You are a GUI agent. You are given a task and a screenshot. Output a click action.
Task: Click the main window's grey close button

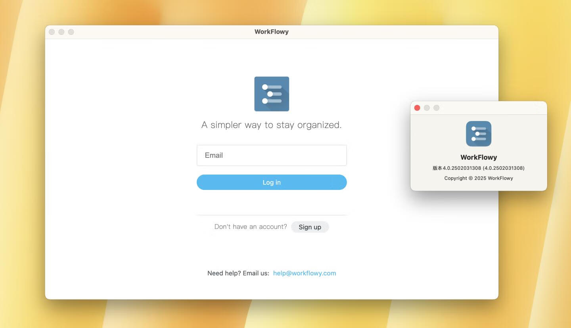click(x=52, y=32)
